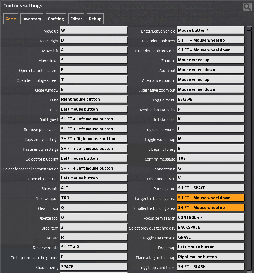Select the Editor tab

tap(76, 19)
